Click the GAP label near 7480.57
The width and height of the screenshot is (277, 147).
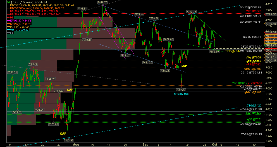coord(70,90)
